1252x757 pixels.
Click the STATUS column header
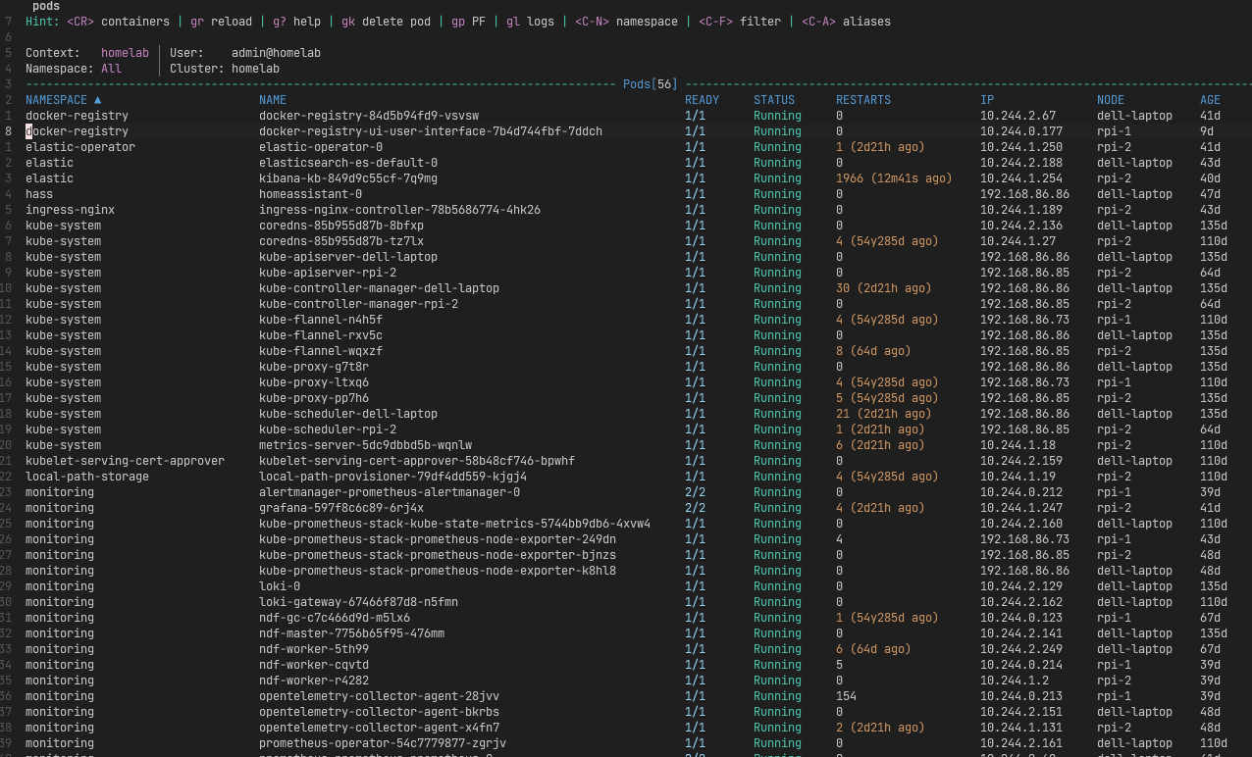[774, 100]
